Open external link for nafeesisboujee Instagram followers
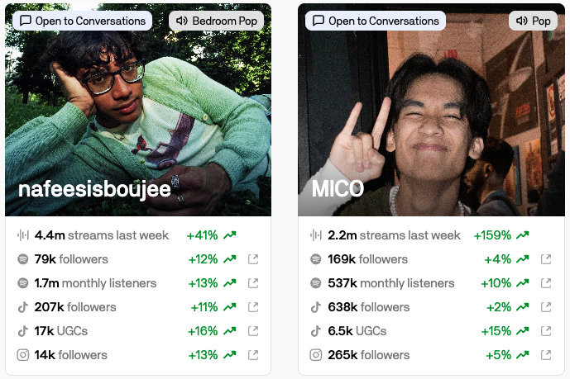Viewport: 570px width, 379px height. [253, 355]
